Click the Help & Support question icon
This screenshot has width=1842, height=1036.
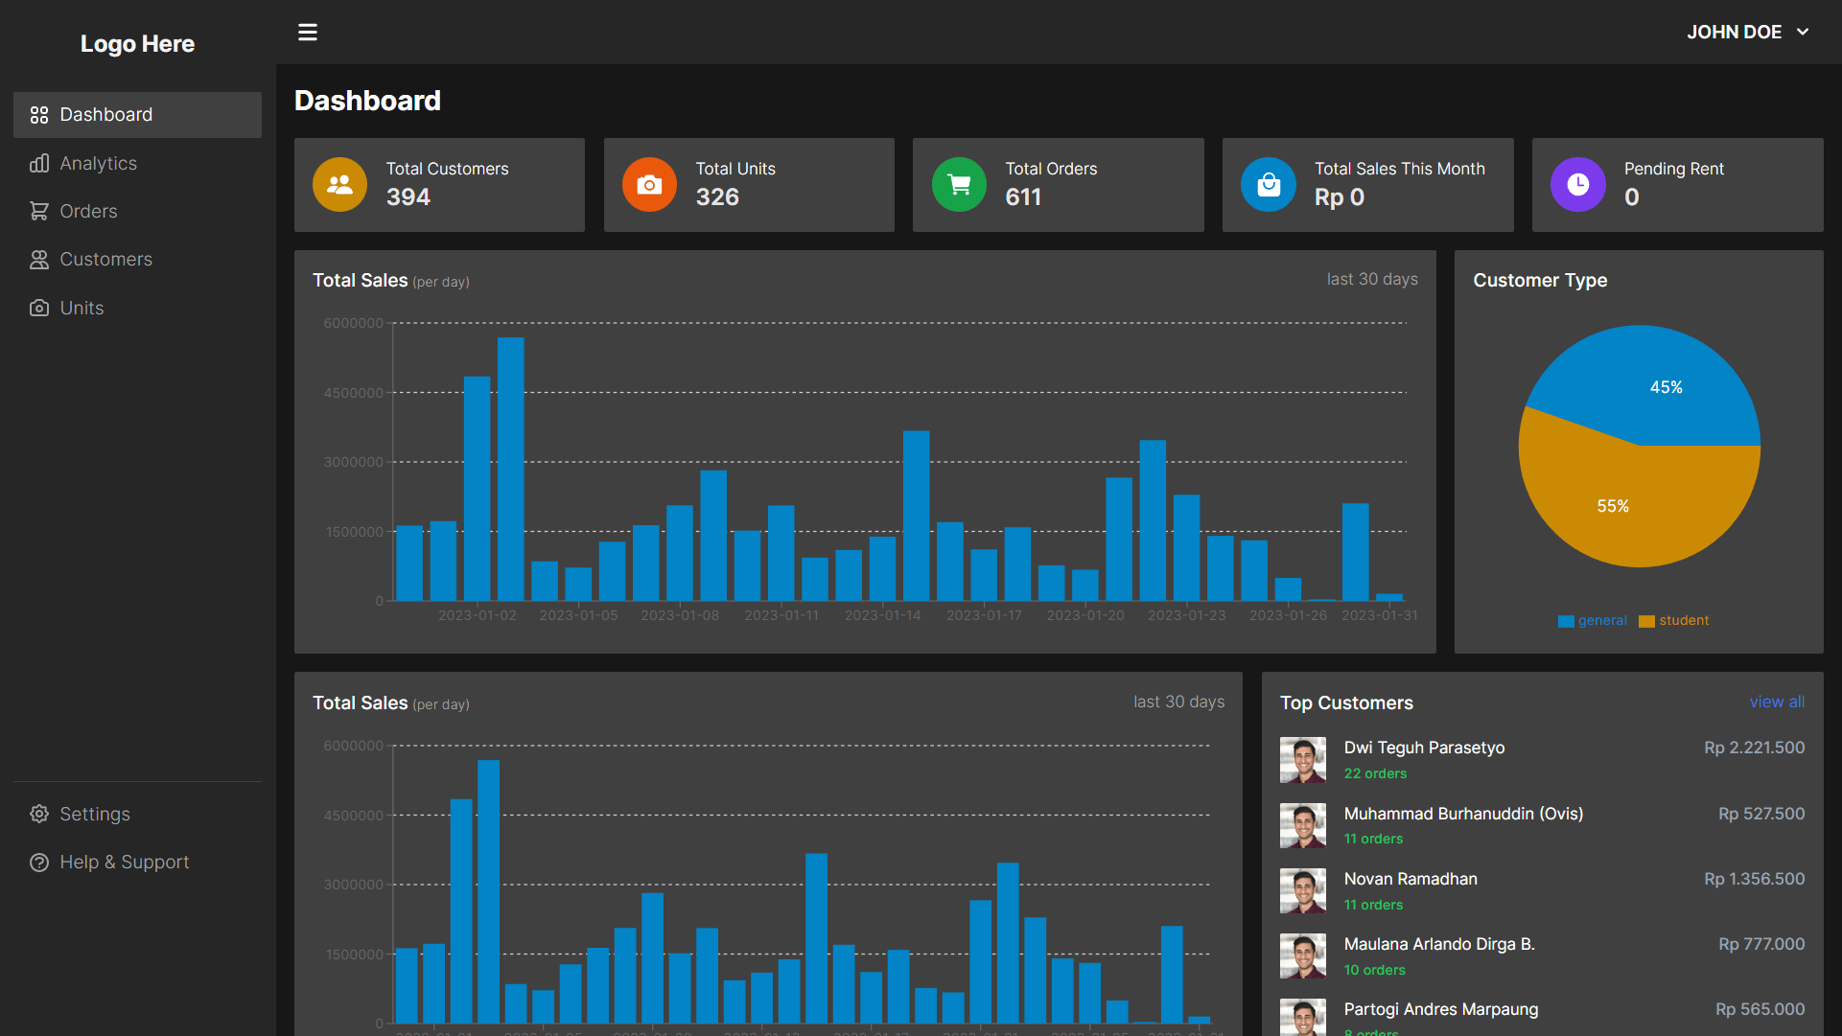39,863
